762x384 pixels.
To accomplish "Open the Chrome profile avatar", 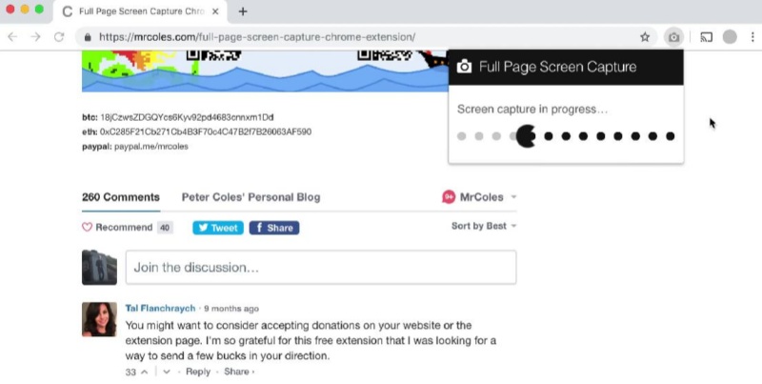I will click(x=730, y=37).
